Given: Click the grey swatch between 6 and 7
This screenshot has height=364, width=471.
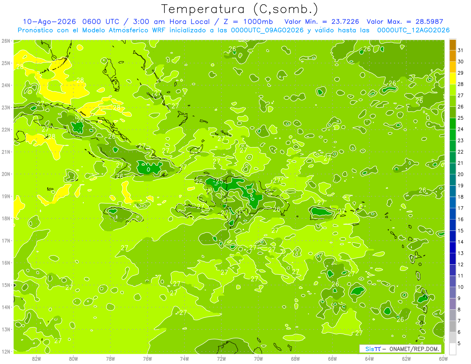Looking at the screenshot, I should [x=453, y=326].
